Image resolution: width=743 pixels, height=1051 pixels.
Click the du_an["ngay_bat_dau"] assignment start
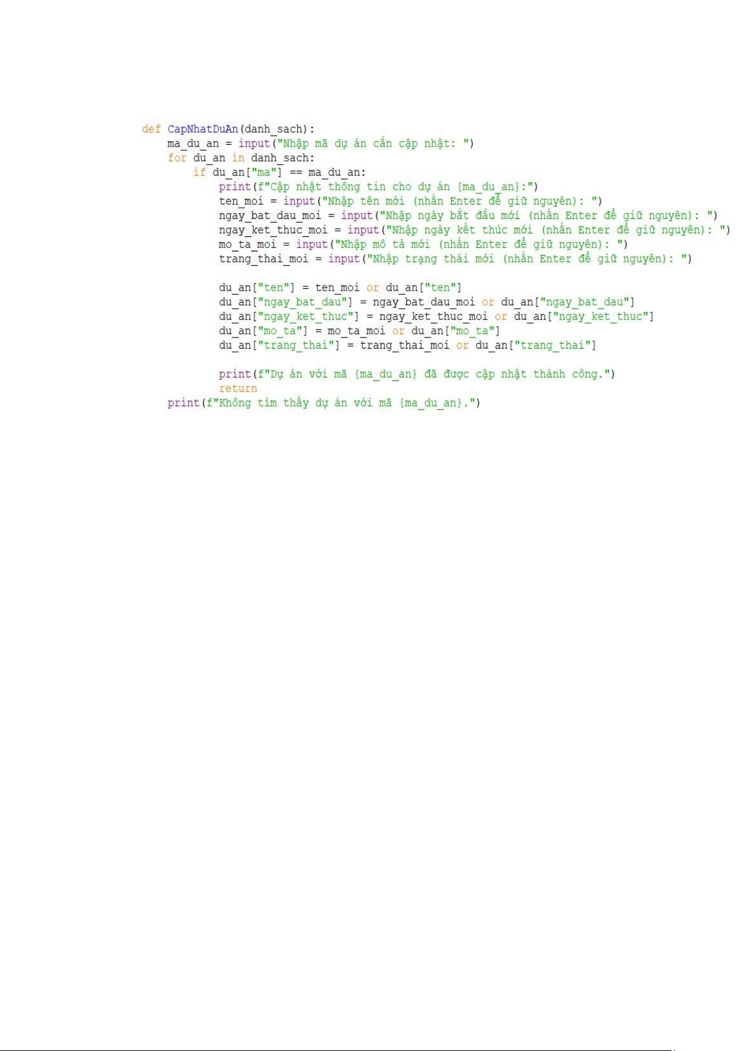coord(285,302)
